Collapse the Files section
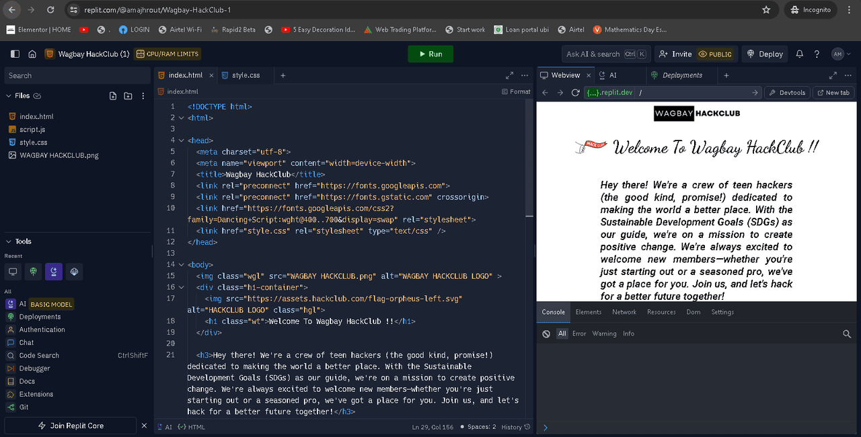861x437 pixels. (x=9, y=96)
